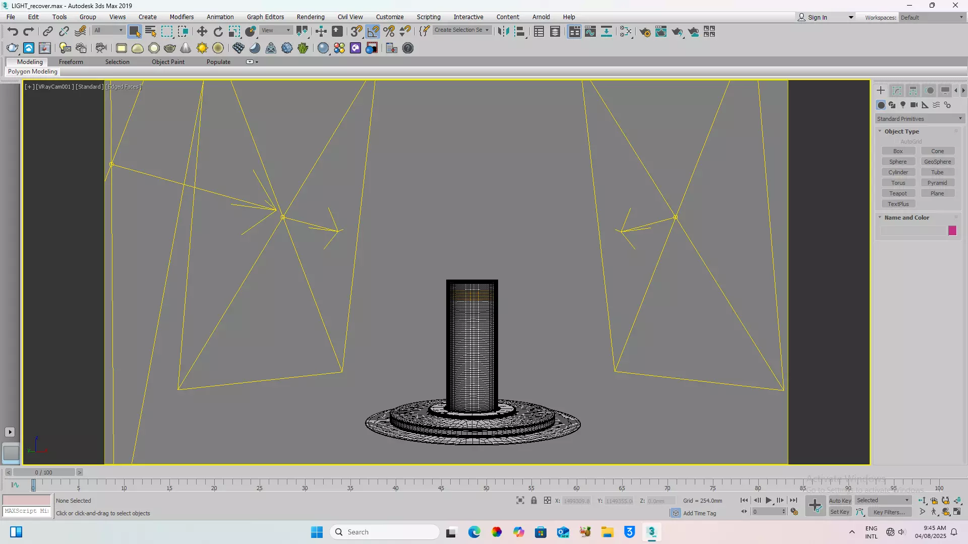Choose the Select and Move tool
The height and width of the screenshot is (544, 968).
[x=202, y=32]
